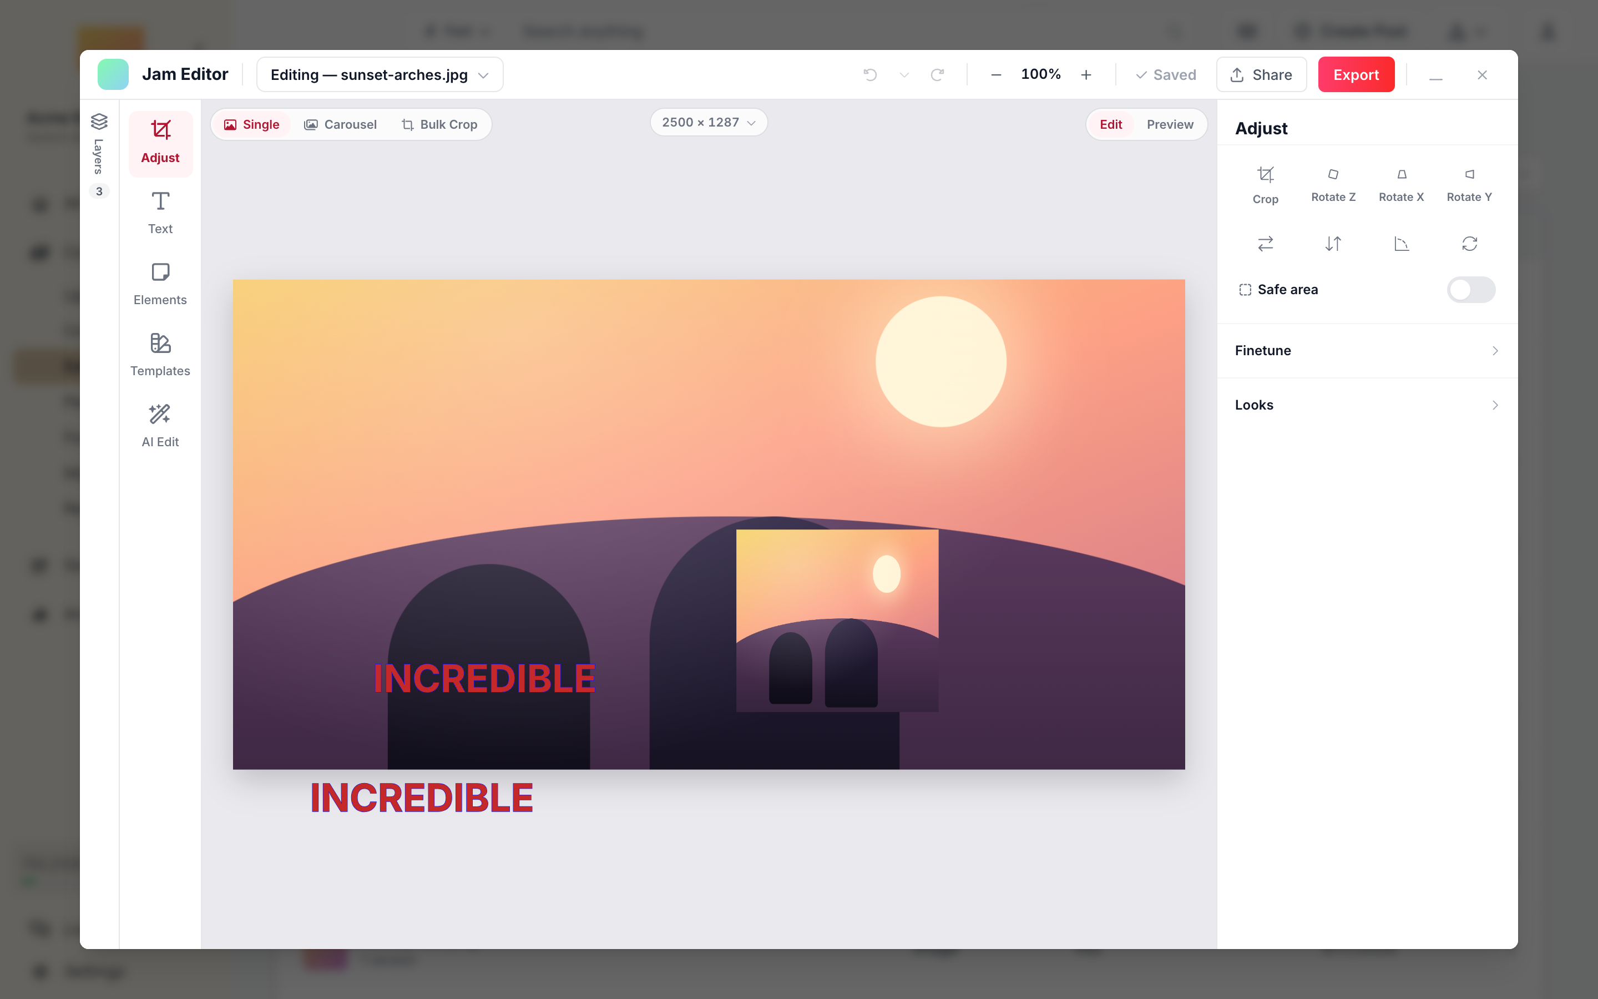1598x999 pixels.
Task: Choose the Crop adjust option
Action: point(1265,185)
